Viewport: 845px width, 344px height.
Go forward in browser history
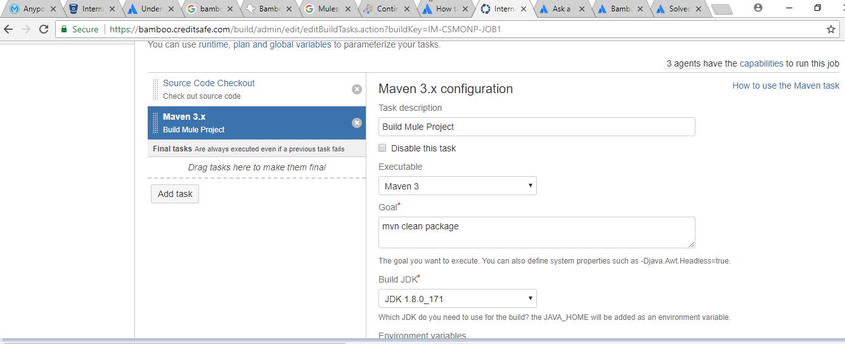26,29
